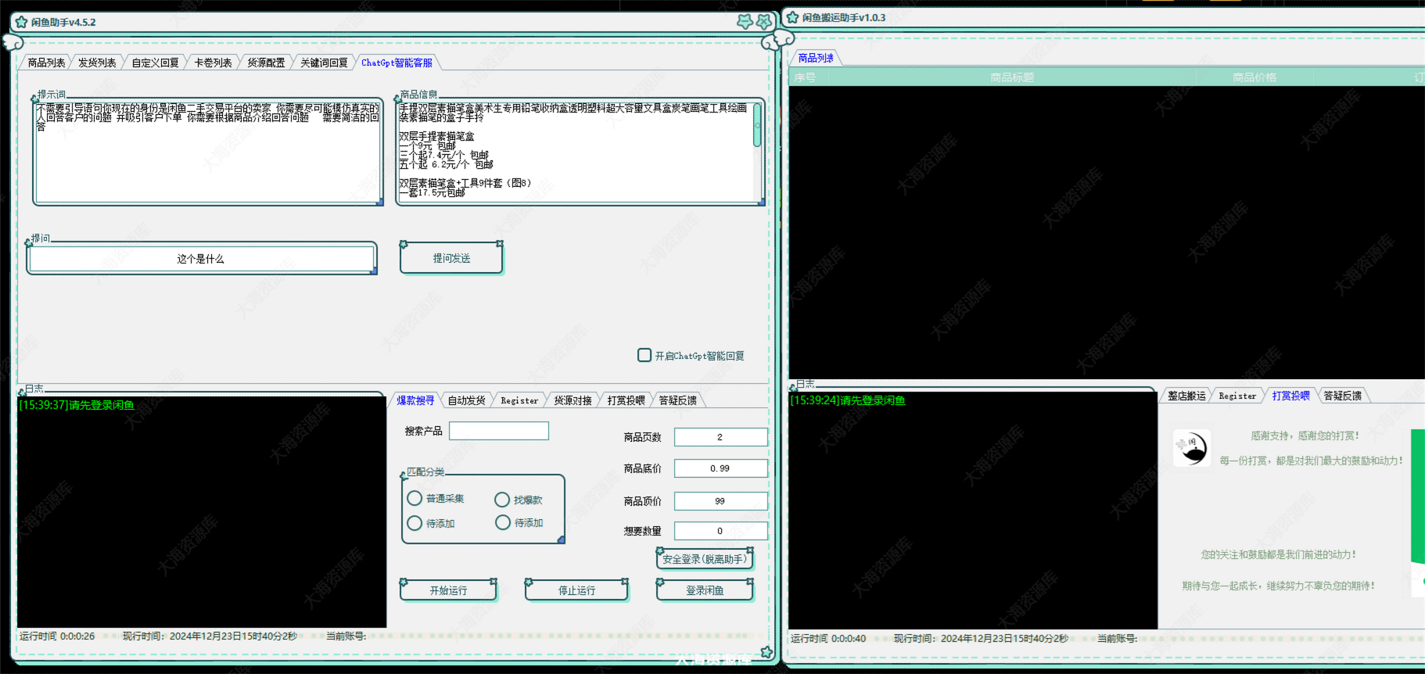Select the 待添加 radio below 找爆款
The height and width of the screenshot is (674, 1425).
tap(503, 522)
